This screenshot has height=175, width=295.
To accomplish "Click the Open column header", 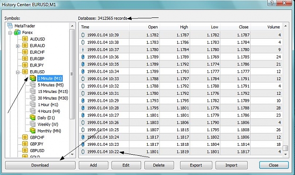I will click(x=144, y=27).
